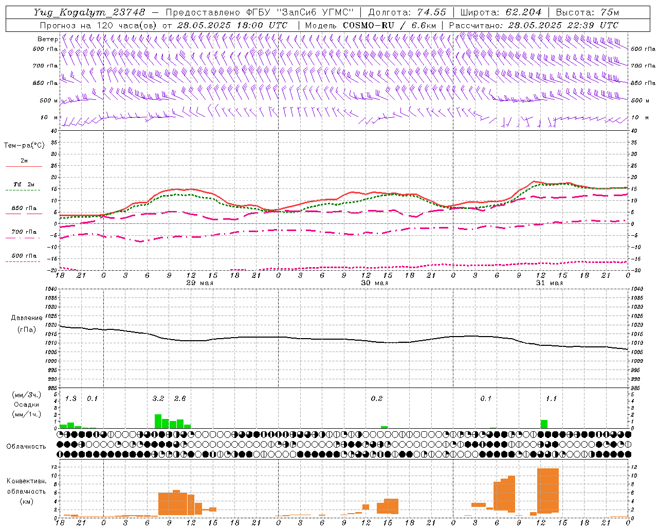Click the latitude value Широта: 62.204
The height and width of the screenshot is (527, 658).
tap(501, 12)
